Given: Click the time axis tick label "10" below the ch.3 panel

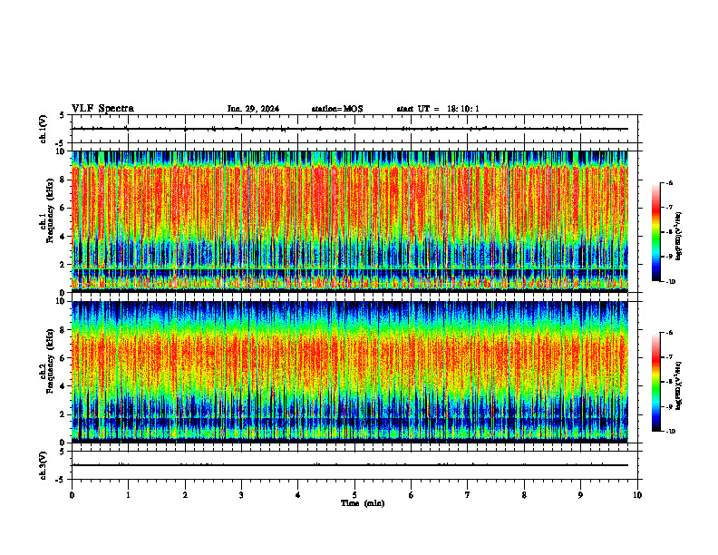Looking at the screenshot, I should [637, 495].
